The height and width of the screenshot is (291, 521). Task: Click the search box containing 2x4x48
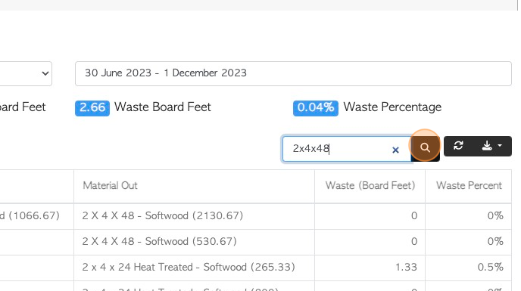(347, 149)
